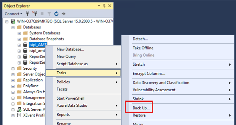
Task: Open Data Discovery and Classification submenu
Action: (178, 83)
